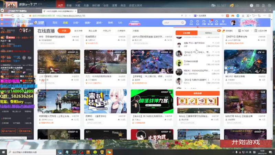Image resolution: width=275 pixels, height=155 pixels.
Task: Expand the Douyu 视频 nav dropdown
Action: 88,23
